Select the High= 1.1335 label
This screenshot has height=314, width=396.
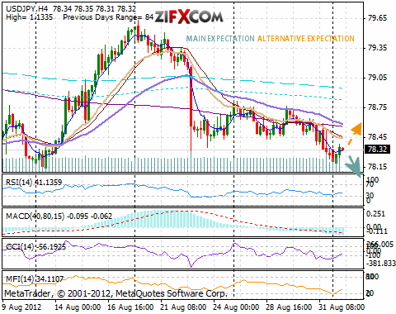29,17
